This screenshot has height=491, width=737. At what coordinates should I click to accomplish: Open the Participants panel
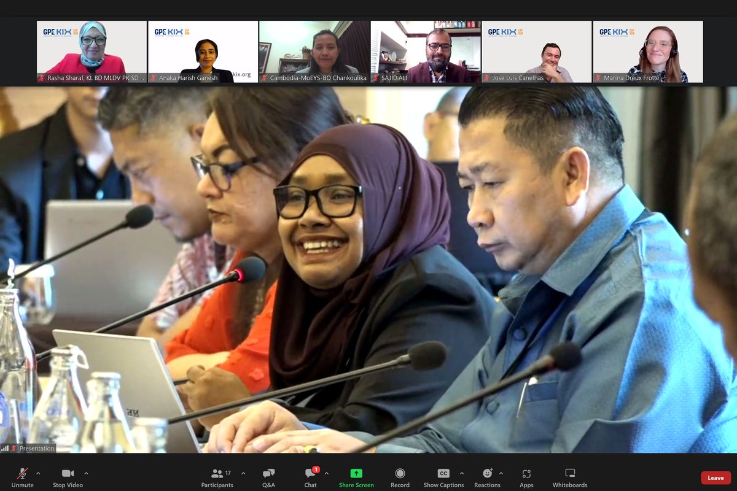point(217,477)
